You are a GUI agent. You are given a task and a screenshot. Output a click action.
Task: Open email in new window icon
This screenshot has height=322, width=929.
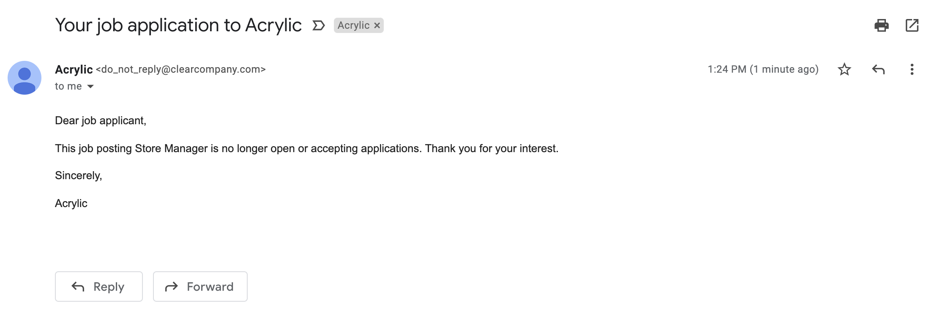coord(912,25)
